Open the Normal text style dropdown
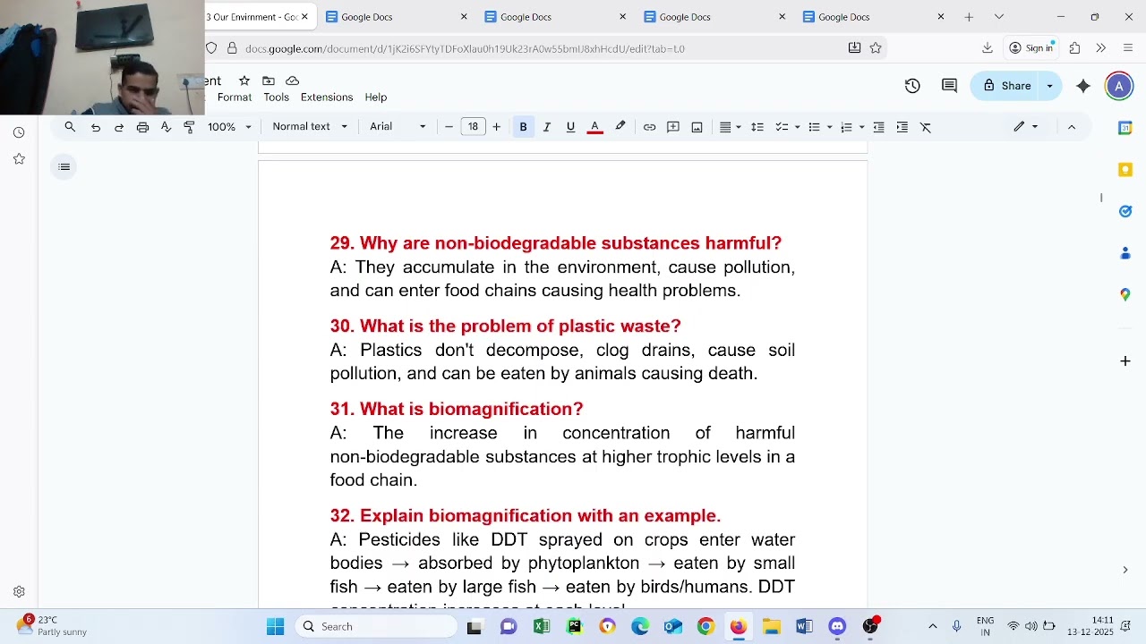This screenshot has width=1146, height=644. 310,127
